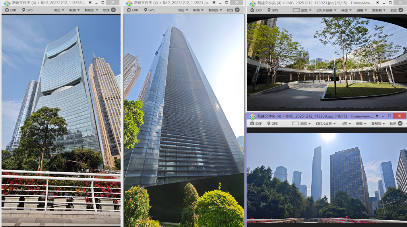Open EXIF info in the IMG_20251212_113923 window
Screen dimensions: 407x227
[x=256, y=10]
